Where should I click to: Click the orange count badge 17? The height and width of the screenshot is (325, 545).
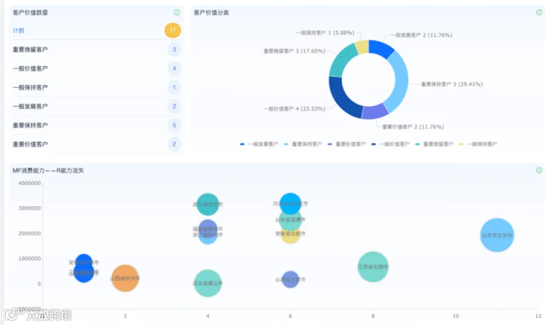pos(173,31)
